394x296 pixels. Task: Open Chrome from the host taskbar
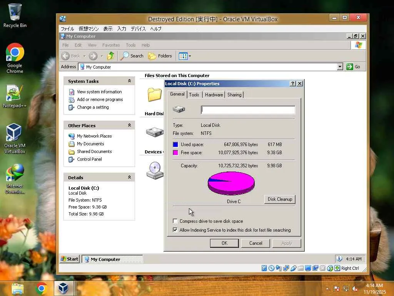coord(42,288)
